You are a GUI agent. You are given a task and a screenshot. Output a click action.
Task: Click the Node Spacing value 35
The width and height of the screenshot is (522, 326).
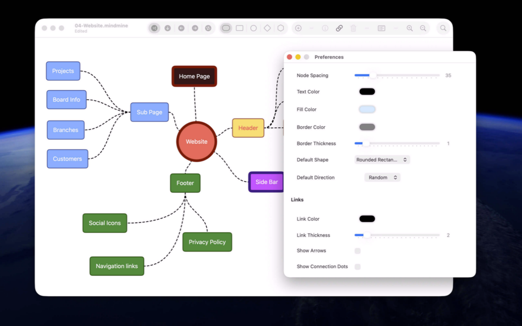click(x=448, y=76)
